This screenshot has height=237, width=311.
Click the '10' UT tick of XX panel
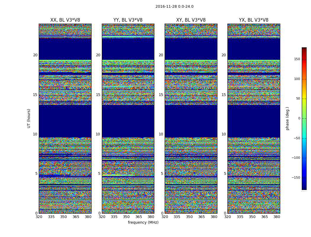[35, 134]
